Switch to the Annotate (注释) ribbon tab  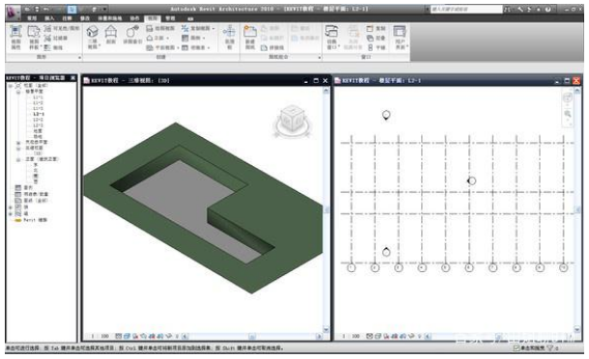(67, 18)
